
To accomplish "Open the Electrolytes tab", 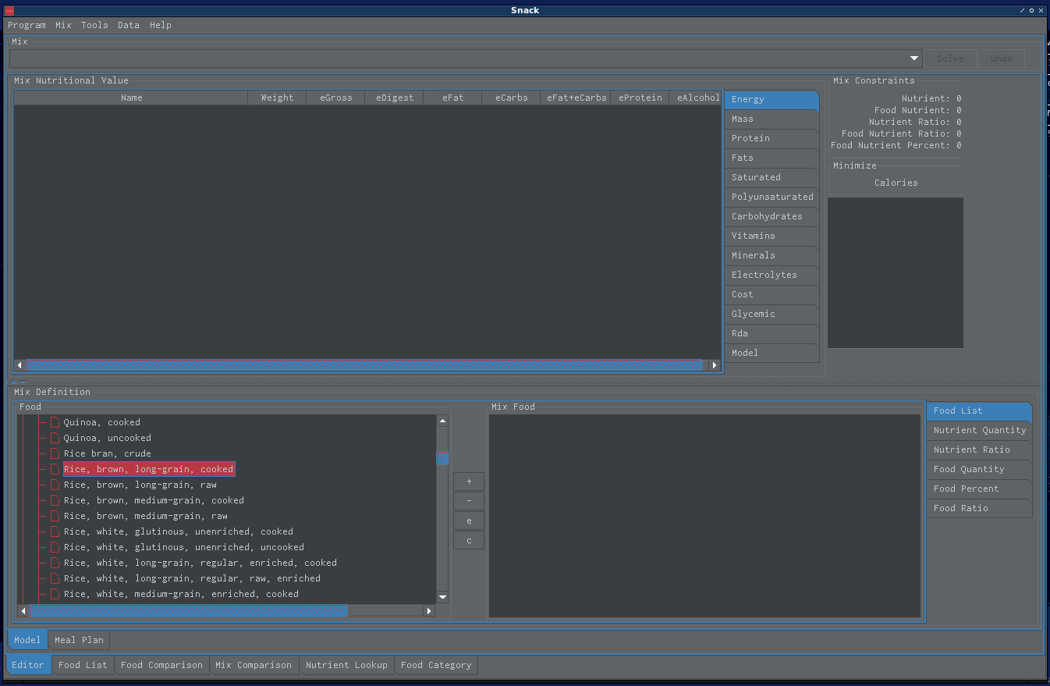I will point(772,275).
